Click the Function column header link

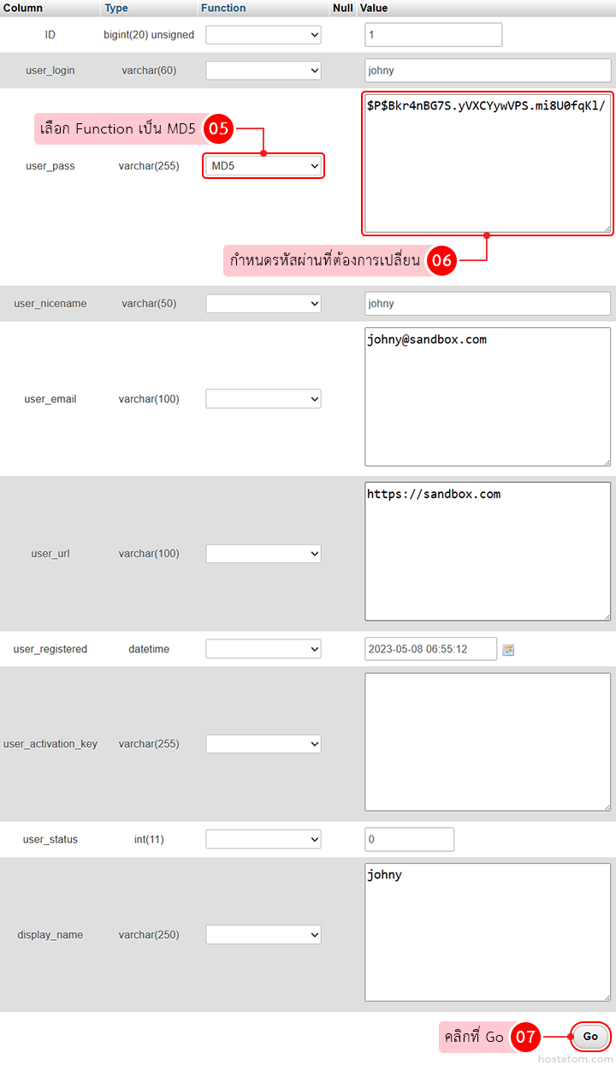[223, 8]
